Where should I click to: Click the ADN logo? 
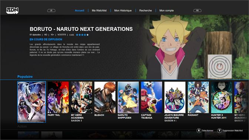(12, 10)
